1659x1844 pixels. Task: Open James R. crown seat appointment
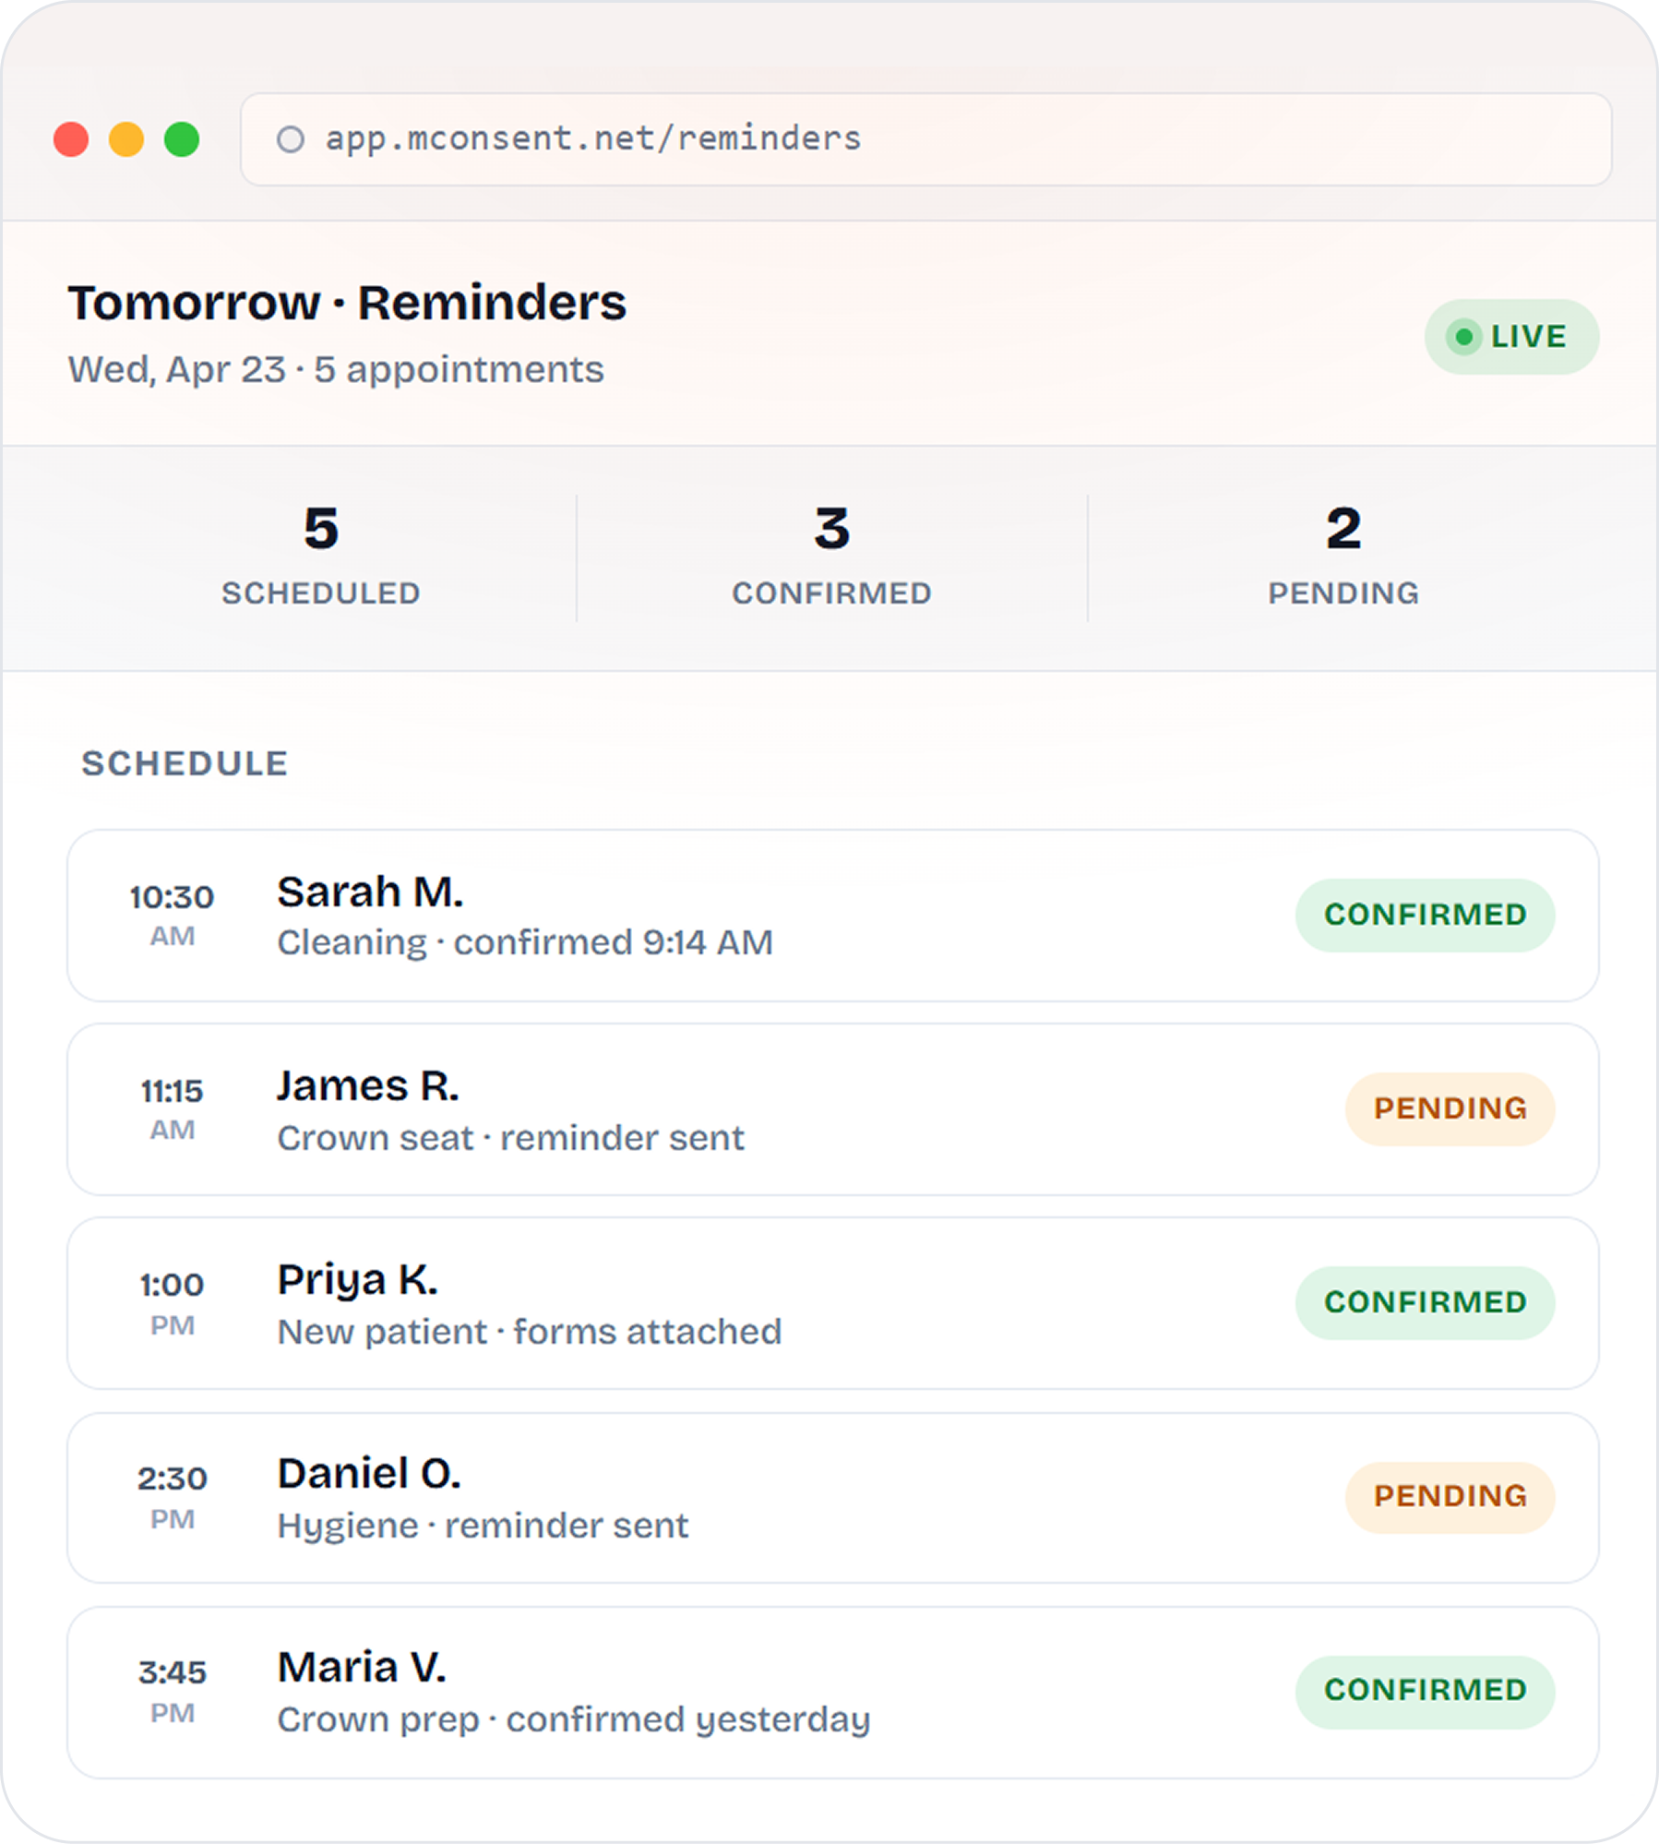pos(646,1109)
